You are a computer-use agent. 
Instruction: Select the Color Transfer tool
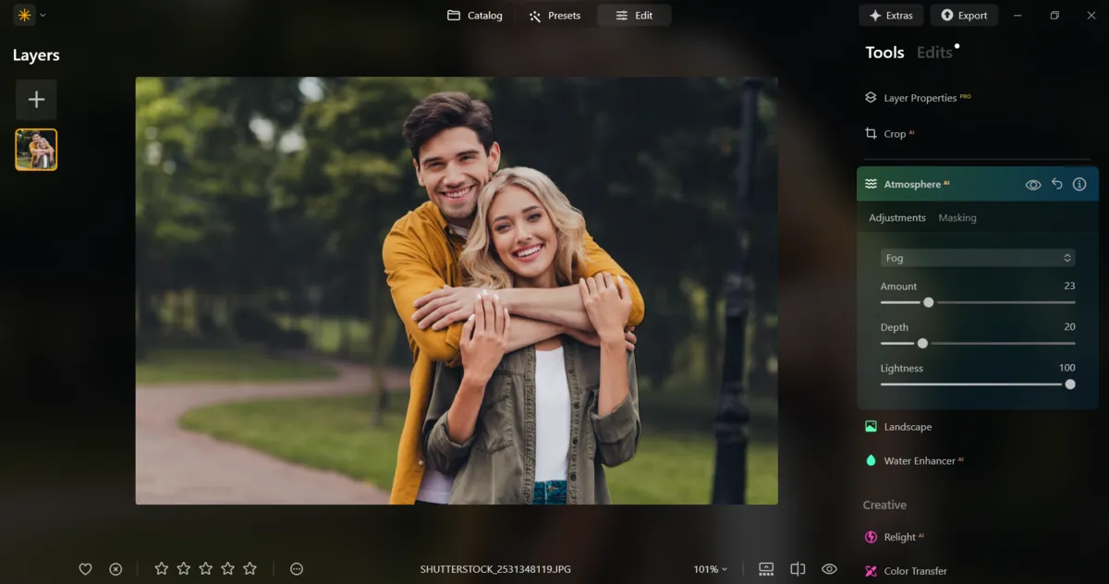point(913,570)
